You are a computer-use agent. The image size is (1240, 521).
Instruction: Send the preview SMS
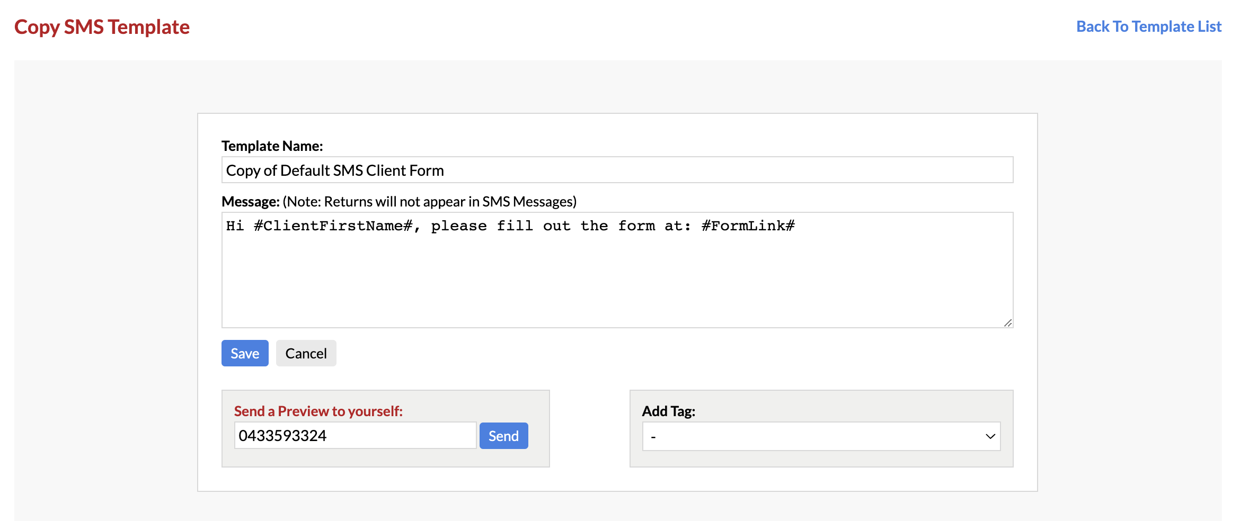tap(503, 435)
